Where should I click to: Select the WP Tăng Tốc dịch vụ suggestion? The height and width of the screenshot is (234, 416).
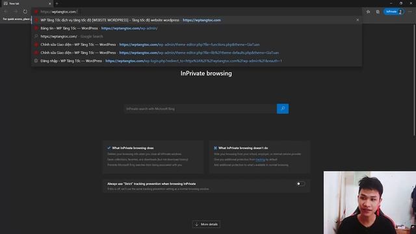point(196,20)
